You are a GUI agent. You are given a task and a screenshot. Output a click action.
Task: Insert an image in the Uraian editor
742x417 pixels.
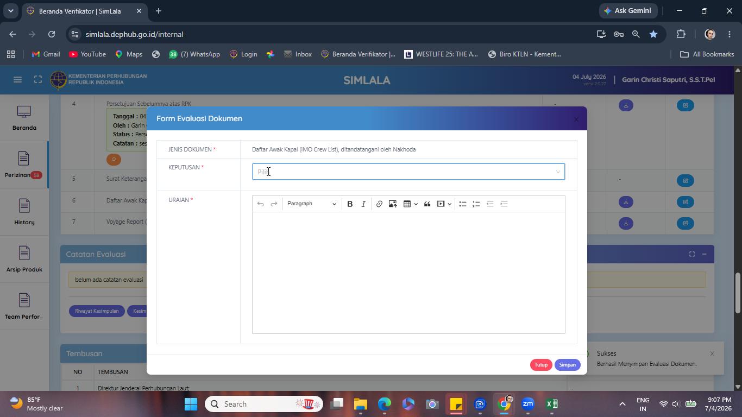[393, 204]
